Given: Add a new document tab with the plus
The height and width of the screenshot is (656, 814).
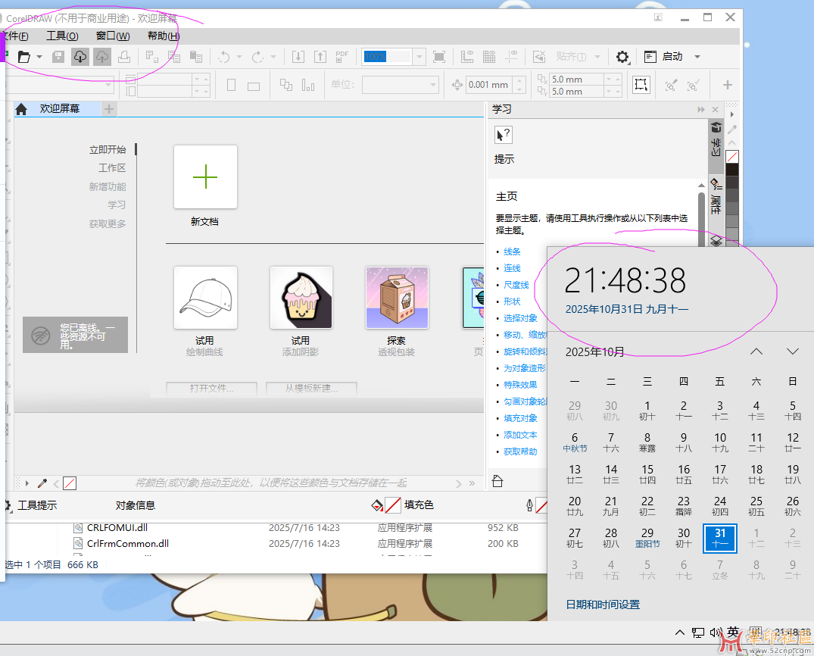Looking at the screenshot, I should pyautogui.click(x=109, y=109).
